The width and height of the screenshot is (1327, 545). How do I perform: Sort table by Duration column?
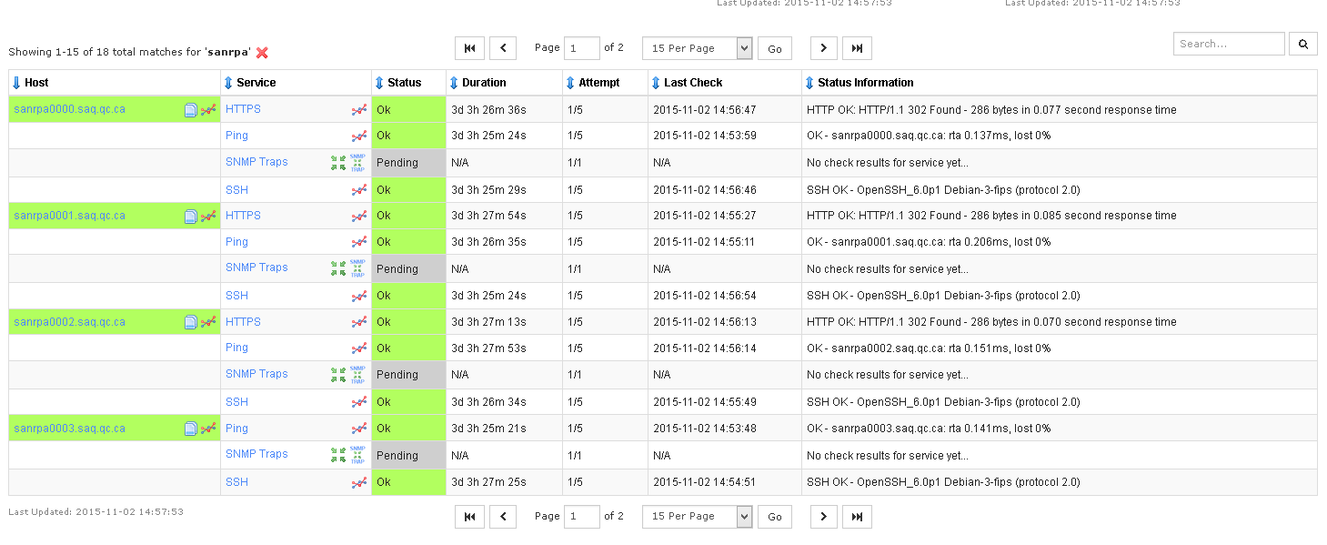(x=484, y=83)
